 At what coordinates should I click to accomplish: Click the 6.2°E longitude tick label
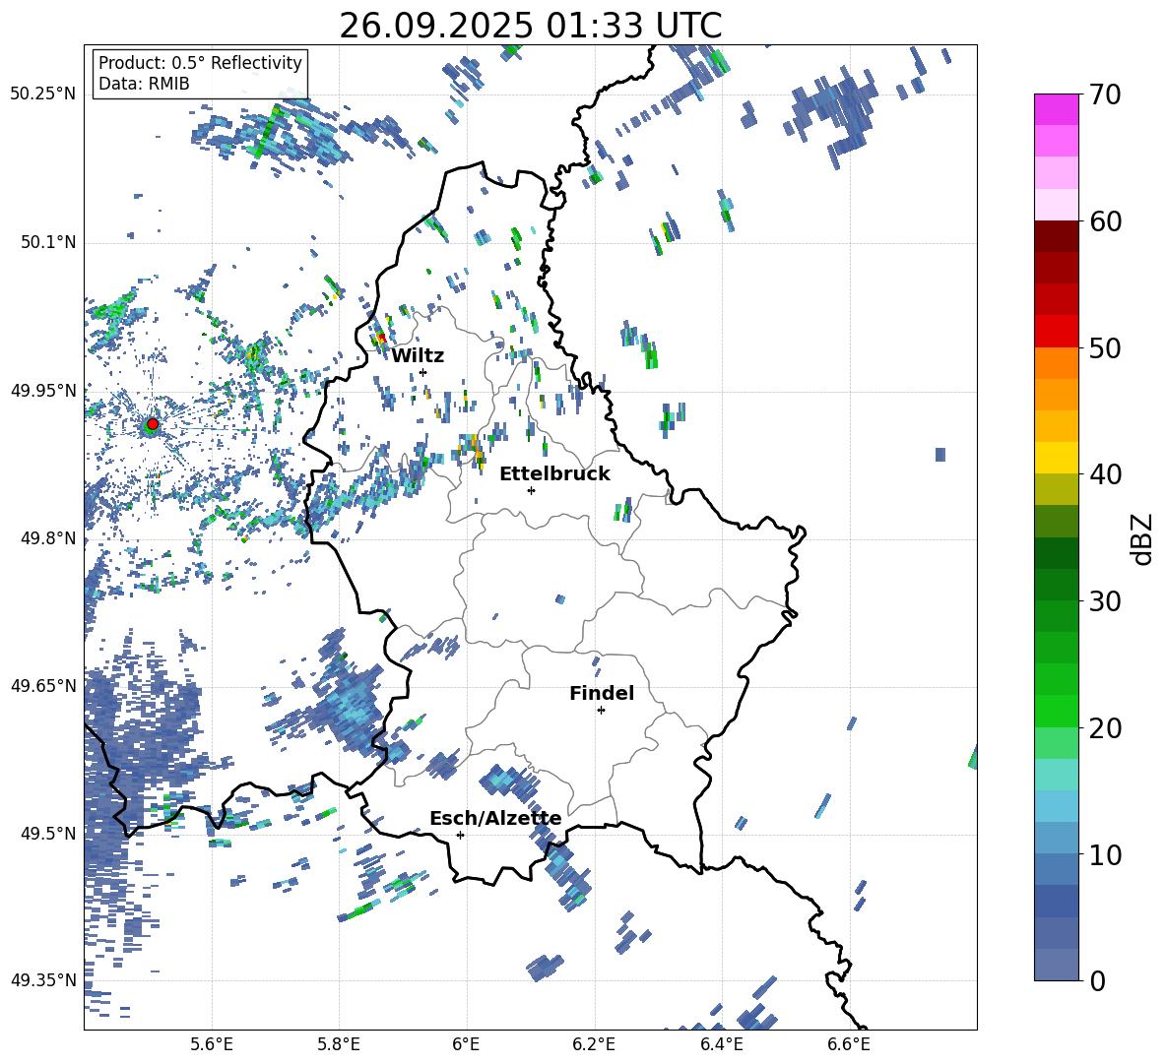coord(594,1044)
